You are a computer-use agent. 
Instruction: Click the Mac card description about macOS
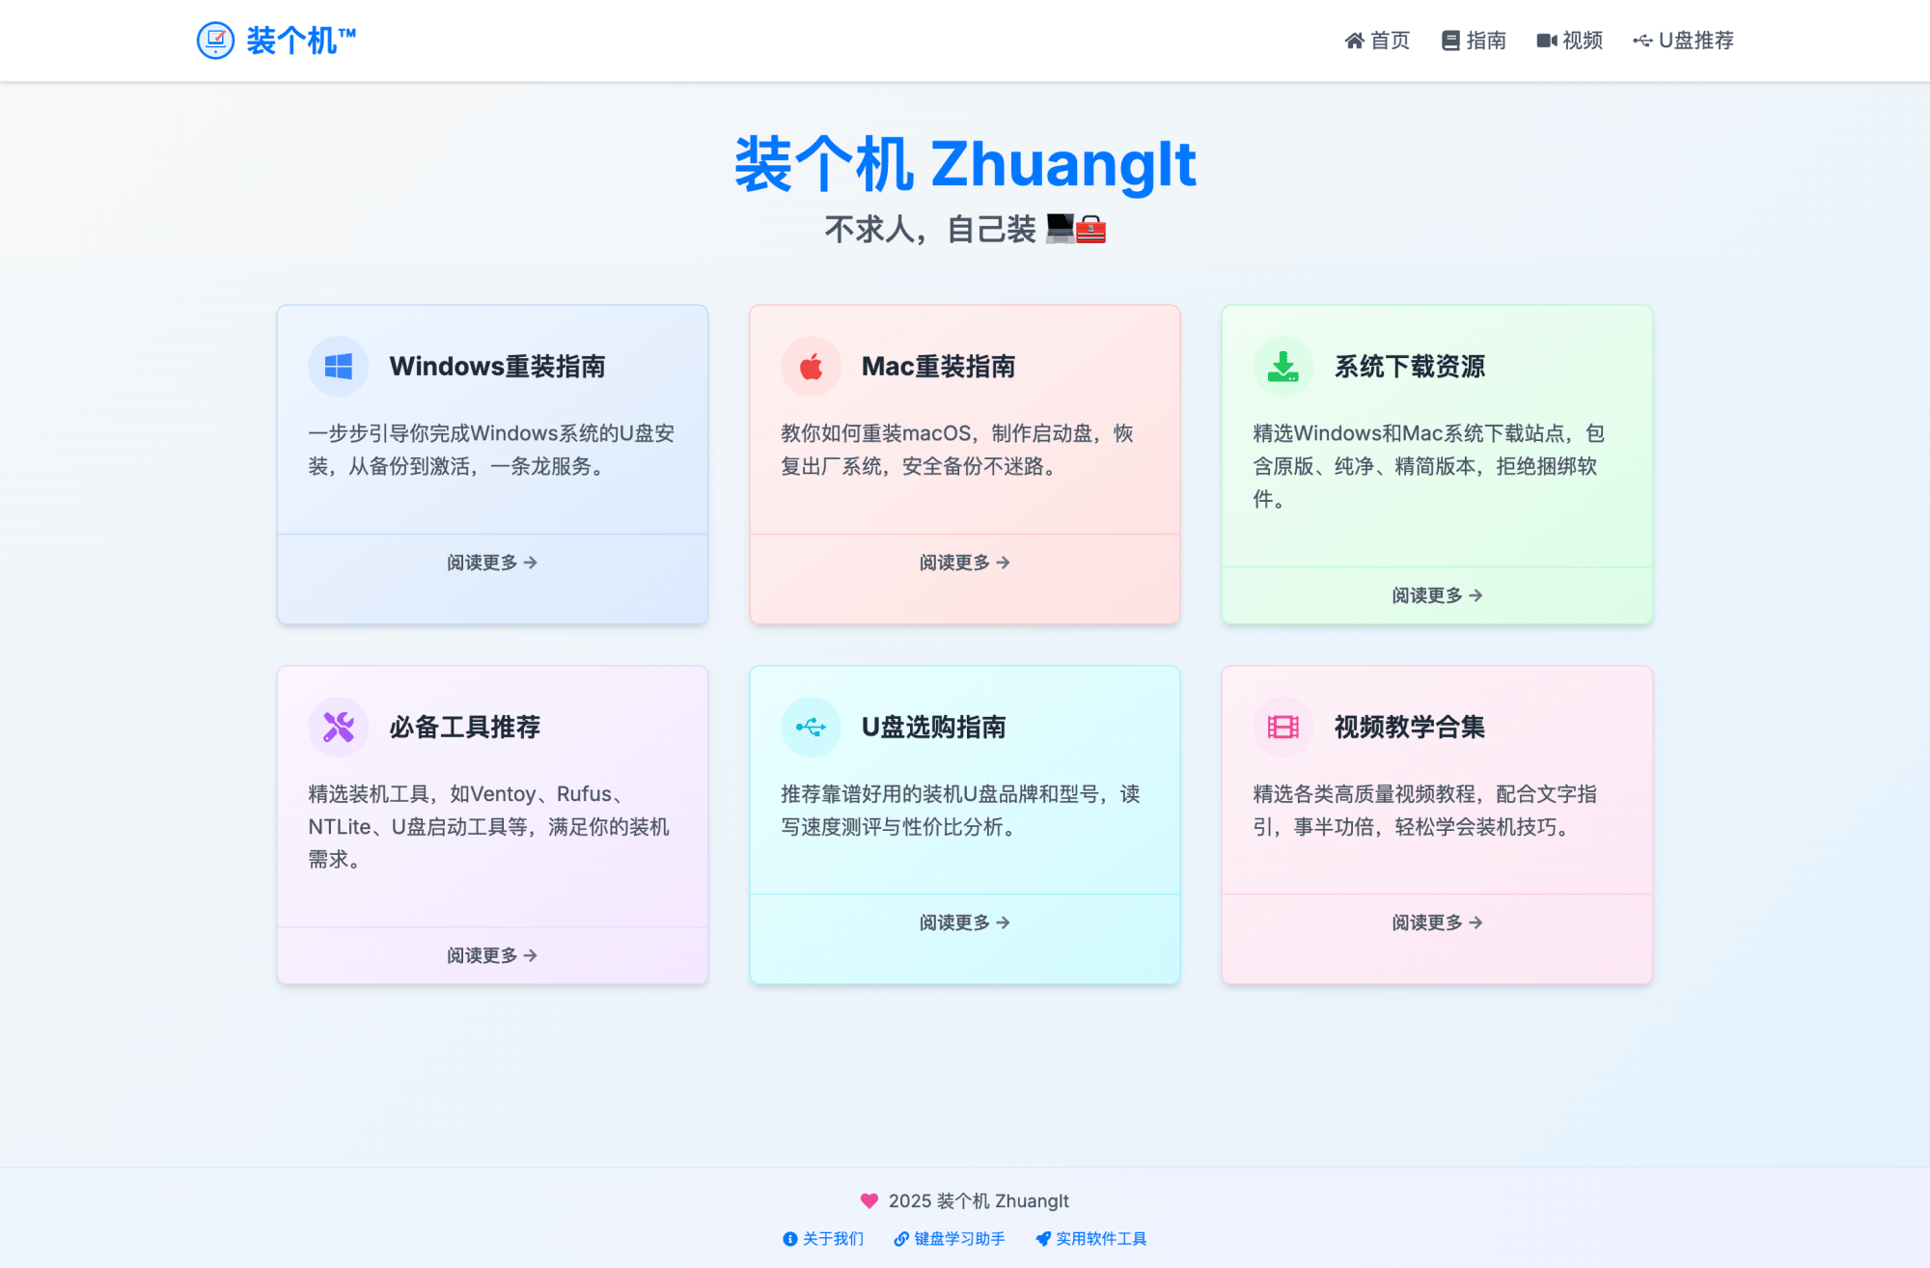(957, 450)
